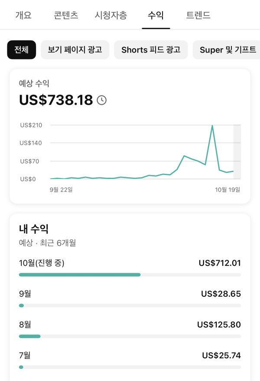260x381 pixels.
Task: Tap the US$125.80 amount for 8월
Action: click(219, 325)
